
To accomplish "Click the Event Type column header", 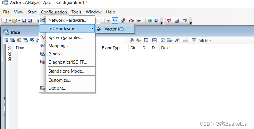I will 112,48.
